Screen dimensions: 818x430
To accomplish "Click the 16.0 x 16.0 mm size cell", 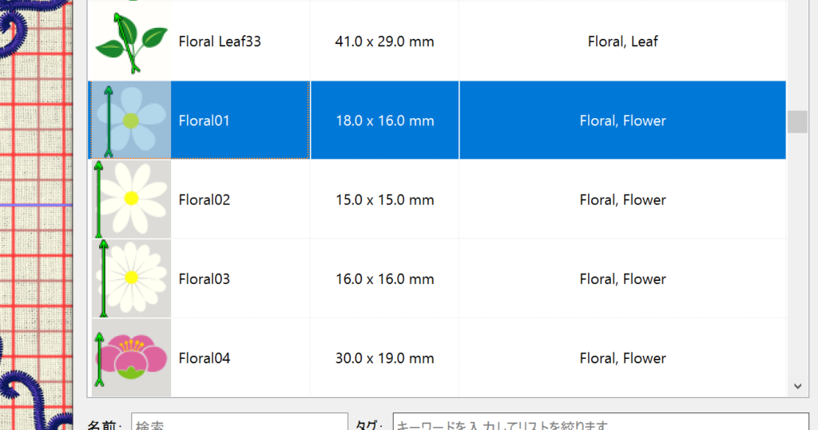I will [x=384, y=279].
